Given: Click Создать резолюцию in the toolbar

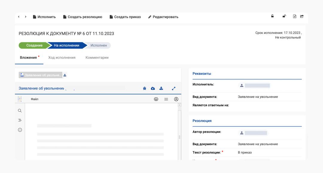Looking at the screenshot, I should click(x=83, y=17).
